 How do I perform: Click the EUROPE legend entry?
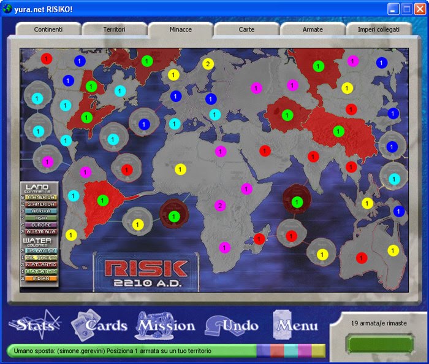(41, 225)
